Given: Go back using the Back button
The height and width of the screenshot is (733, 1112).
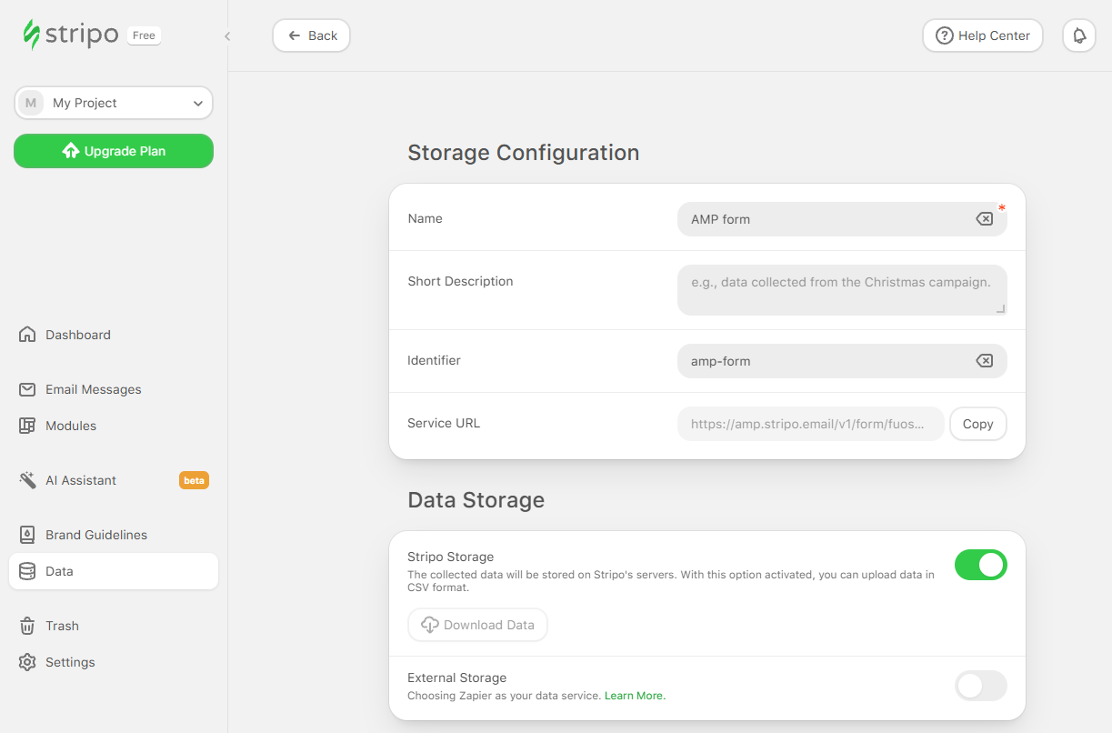Looking at the screenshot, I should tap(312, 35).
